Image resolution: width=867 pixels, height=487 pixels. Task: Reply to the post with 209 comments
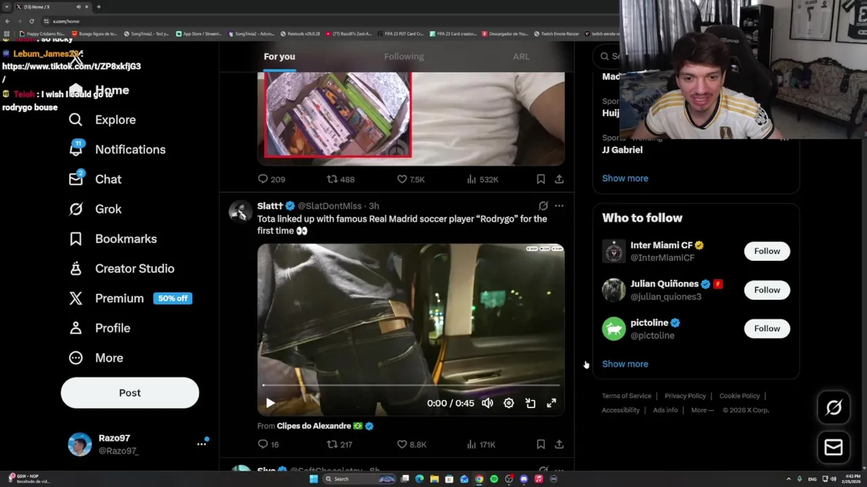[271, 179]
